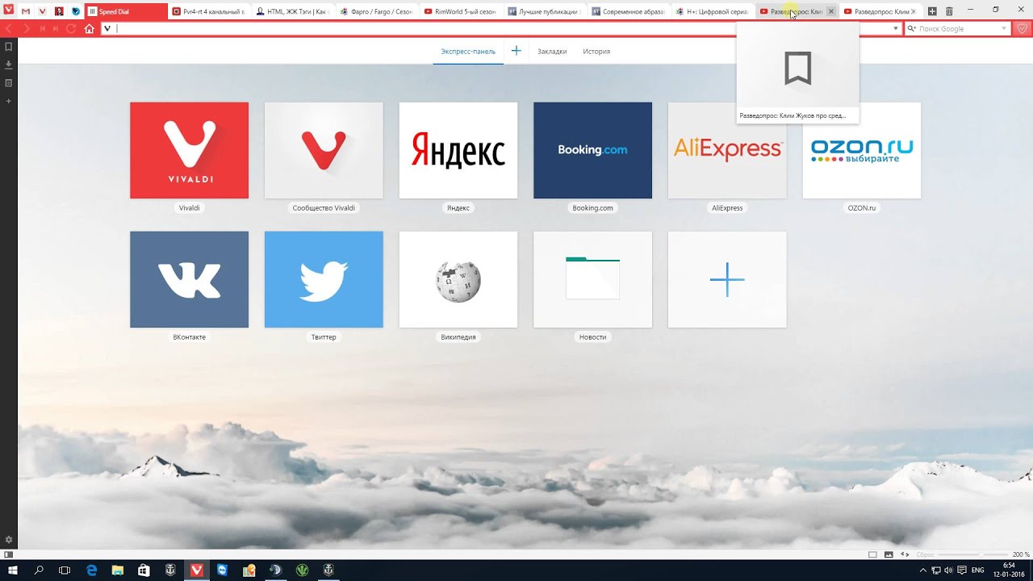Open the address bar history dropdown
This screenshot has height=581, width=1033.
point(896,28)
